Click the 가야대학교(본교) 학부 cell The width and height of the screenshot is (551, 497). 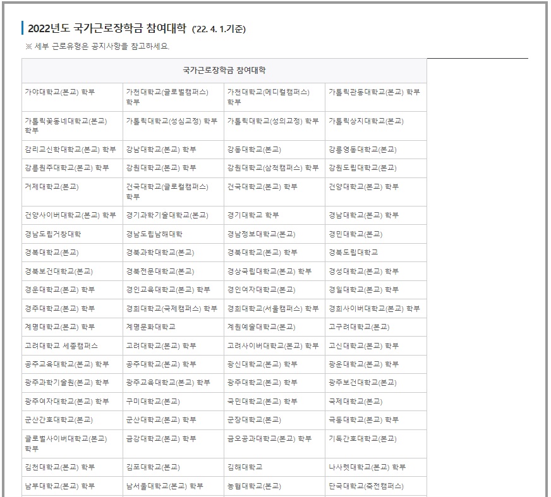[73, 97]
